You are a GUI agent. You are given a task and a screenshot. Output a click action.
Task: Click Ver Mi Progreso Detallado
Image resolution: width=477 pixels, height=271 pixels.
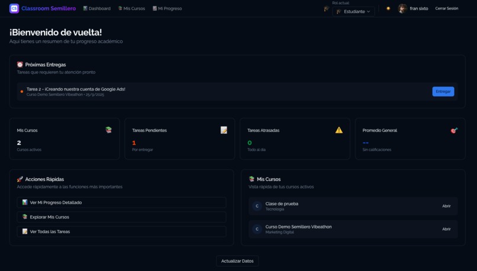122,202
